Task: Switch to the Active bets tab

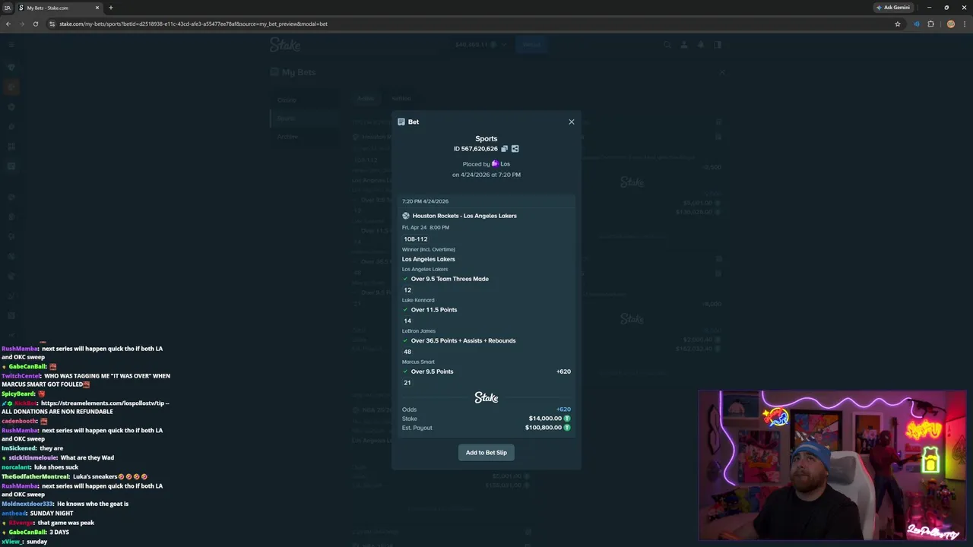Action: [366, 99]
